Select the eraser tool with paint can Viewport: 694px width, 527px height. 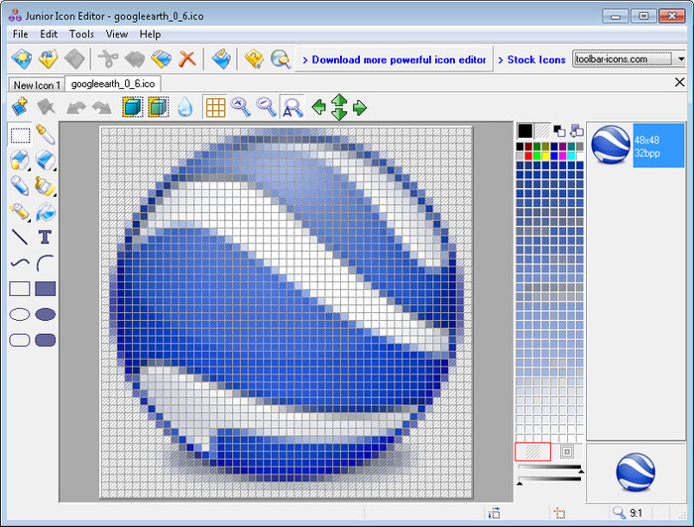20,160
